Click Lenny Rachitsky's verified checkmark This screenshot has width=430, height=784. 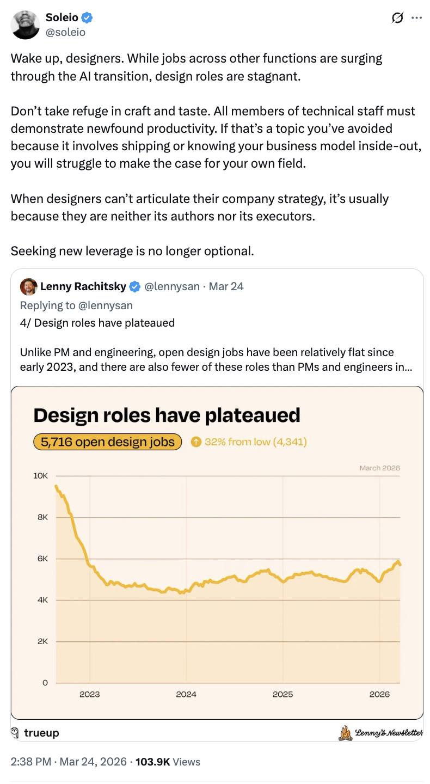coord(134,286)
